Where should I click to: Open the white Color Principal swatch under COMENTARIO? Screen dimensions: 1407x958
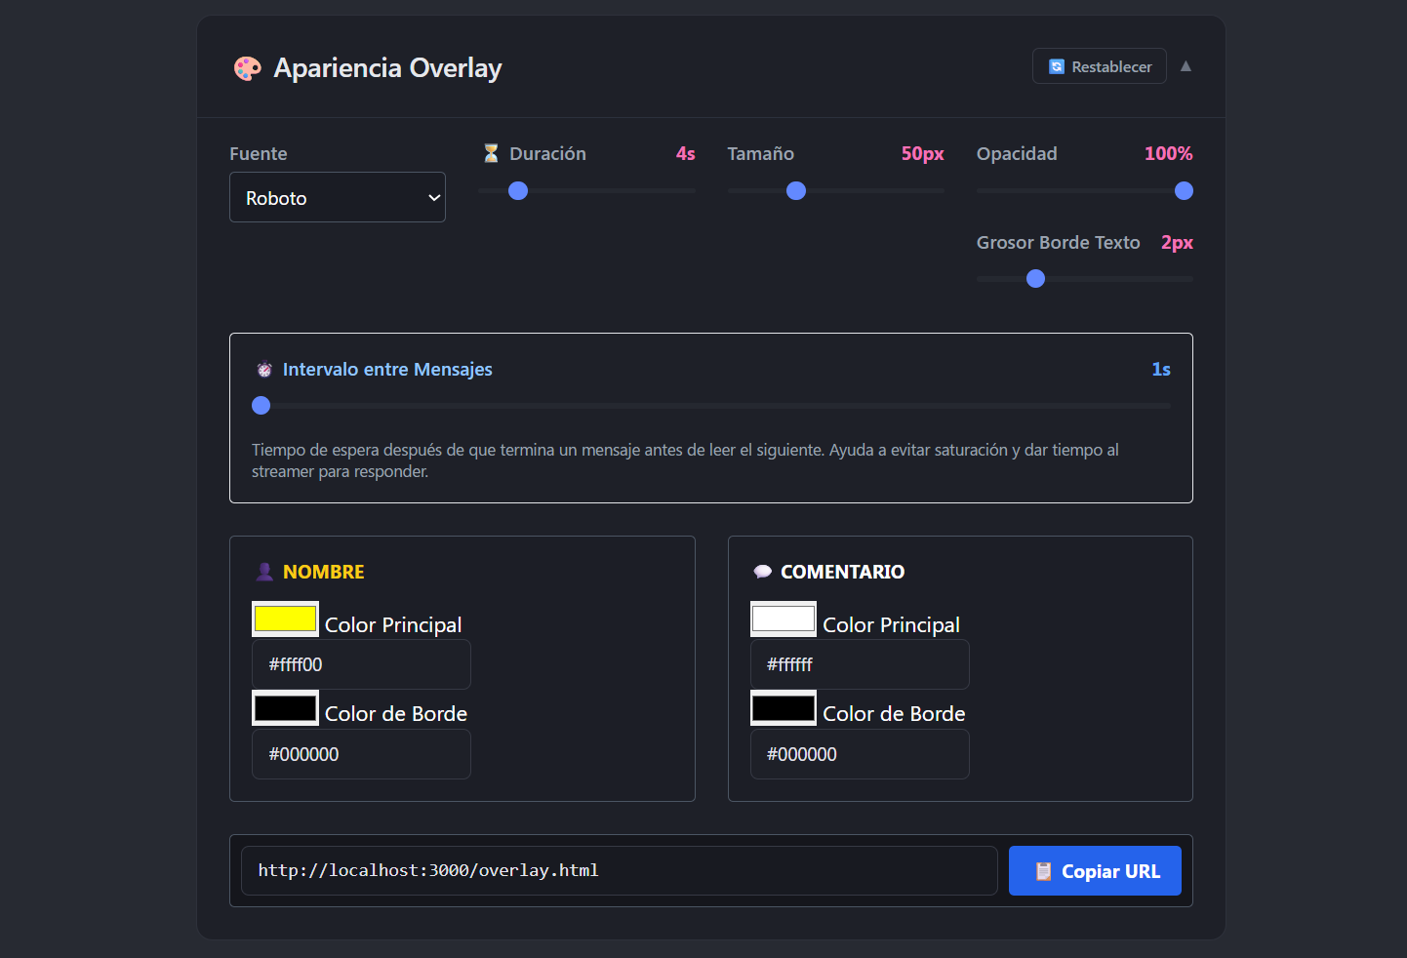(783, 619)
